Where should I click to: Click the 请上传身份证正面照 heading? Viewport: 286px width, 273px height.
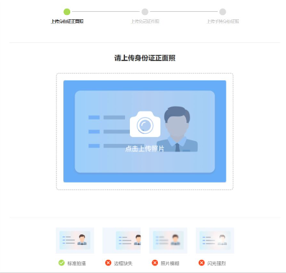(145, 58)
